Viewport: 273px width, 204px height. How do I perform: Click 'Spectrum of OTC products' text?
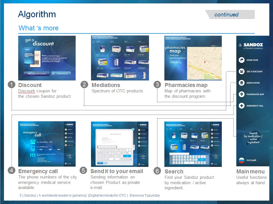(x=117, y=91)
